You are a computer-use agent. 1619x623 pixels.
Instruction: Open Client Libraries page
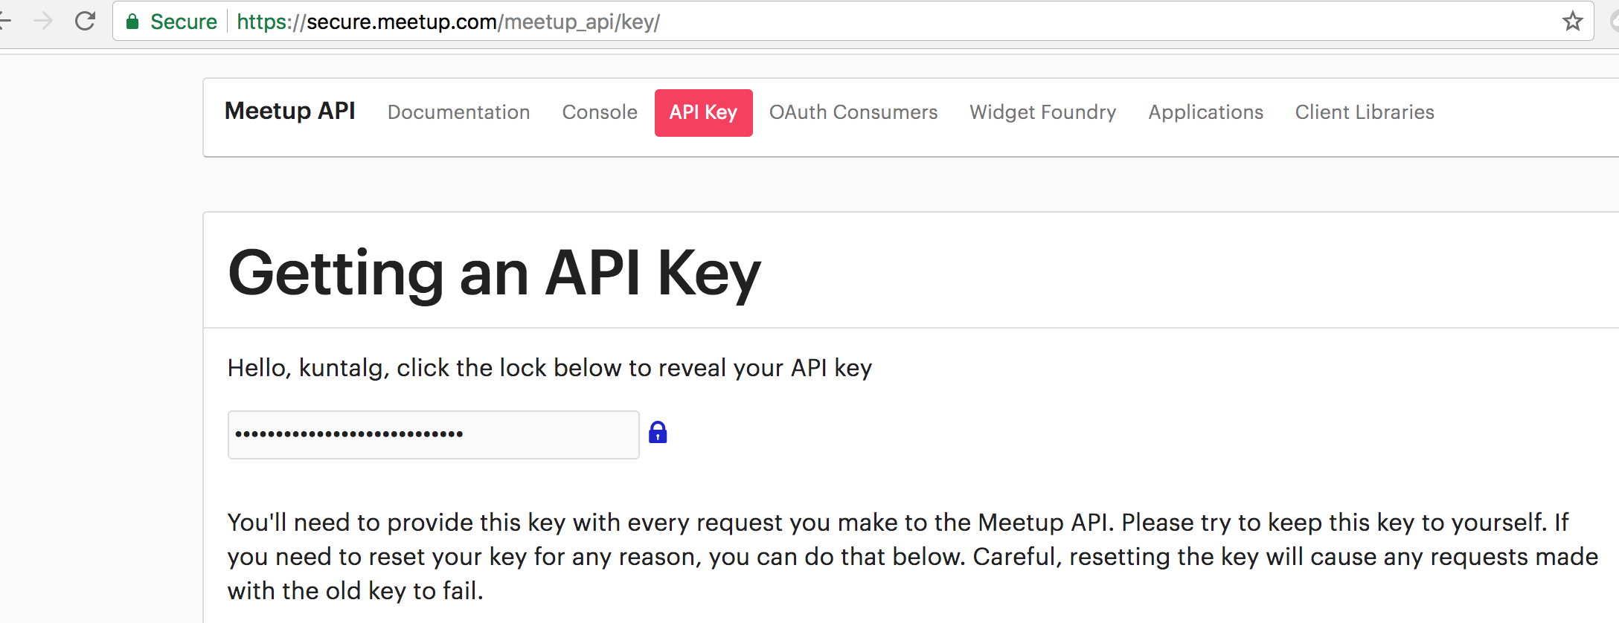point(1365,112)
